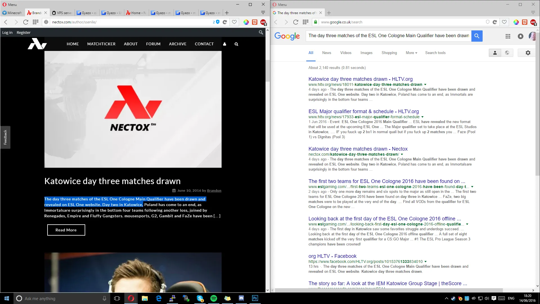Click the Register link on nectox

tap(24, 32)
